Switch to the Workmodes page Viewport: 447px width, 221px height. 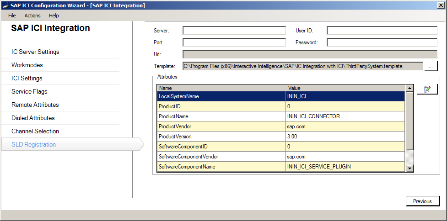pos(27,65)
